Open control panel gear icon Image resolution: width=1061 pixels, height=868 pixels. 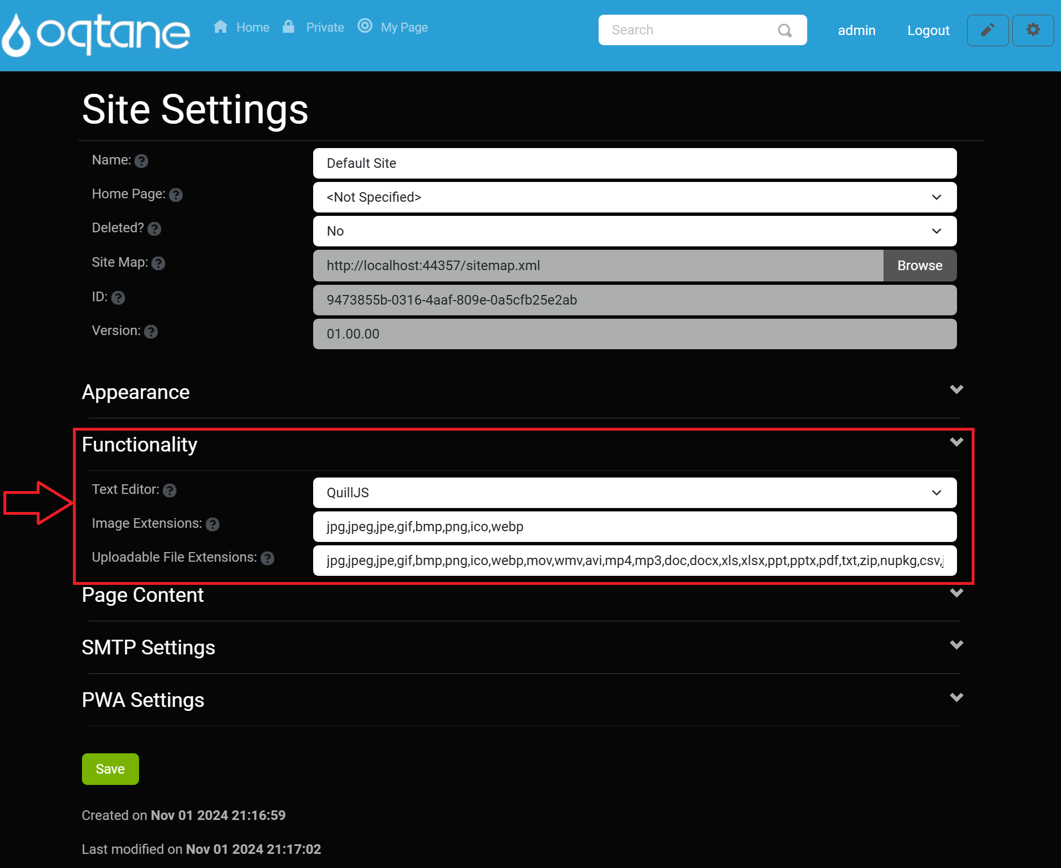1033,31
